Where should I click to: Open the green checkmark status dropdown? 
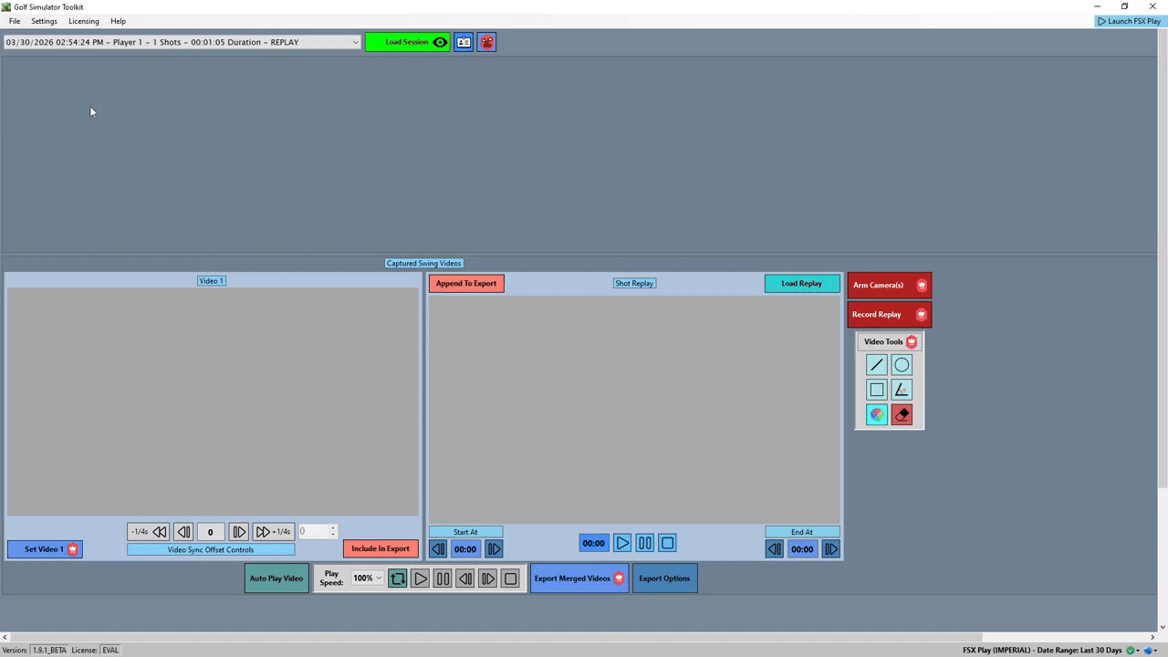(1134, 651)
